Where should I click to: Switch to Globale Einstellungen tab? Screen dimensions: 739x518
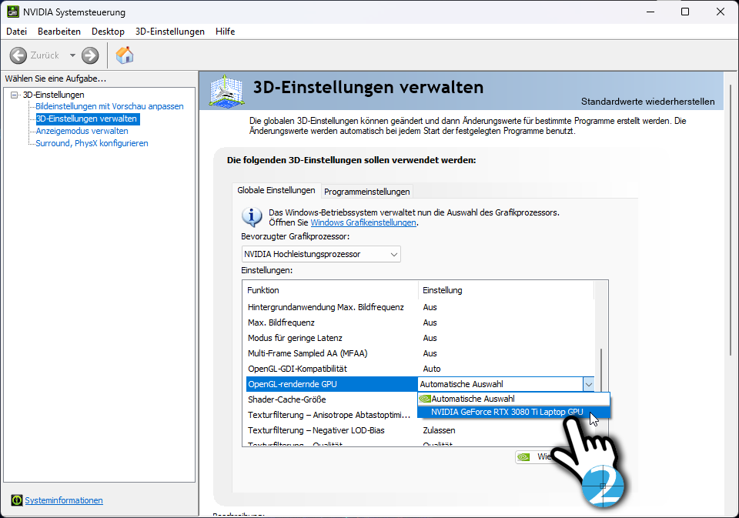(x=276, y=190)
